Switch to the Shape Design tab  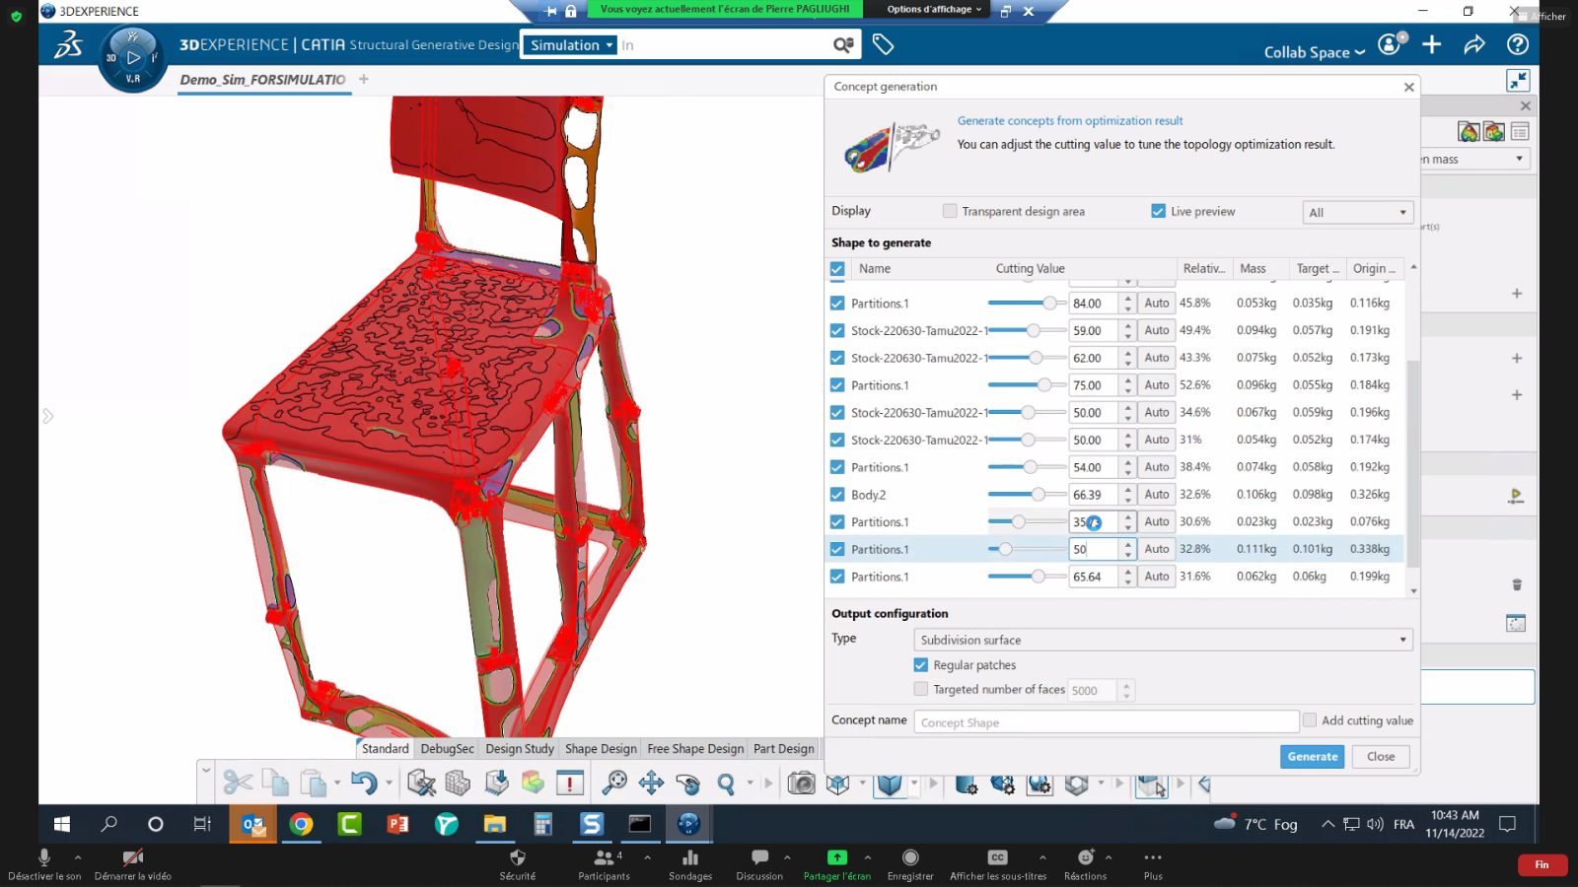pos(601,749)
